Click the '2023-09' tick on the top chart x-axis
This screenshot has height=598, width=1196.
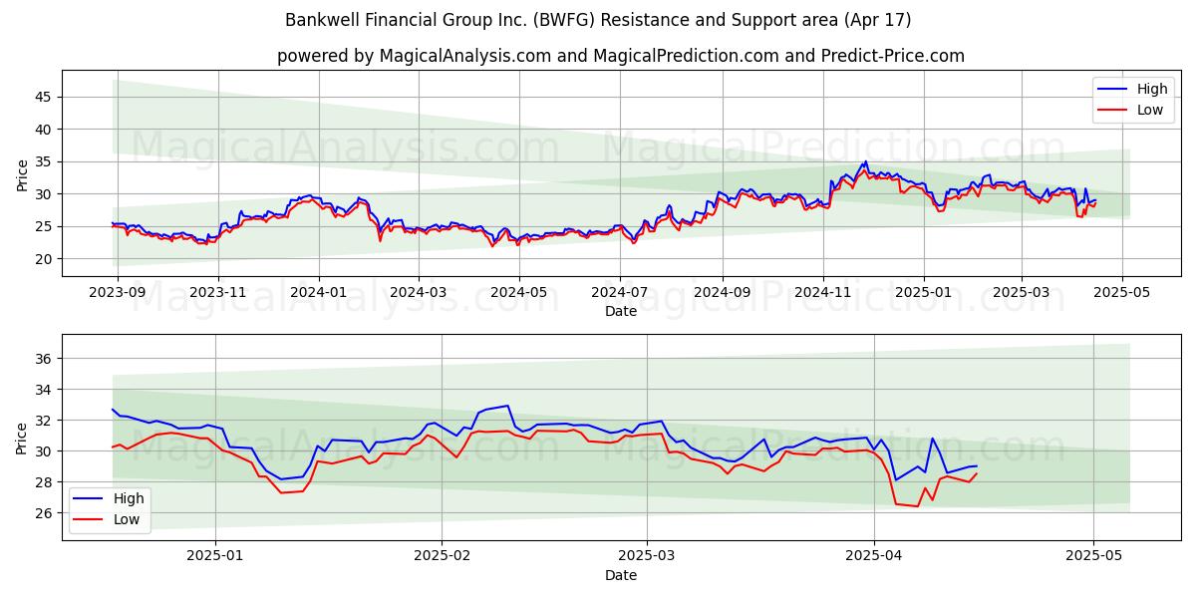[x=118, y=293]
